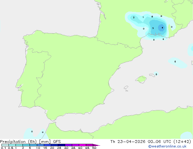This screenshot has height=149, width=193.
Task: Click the 'GFS' model label
Action: pyautogui.click(x=57, y=142)
